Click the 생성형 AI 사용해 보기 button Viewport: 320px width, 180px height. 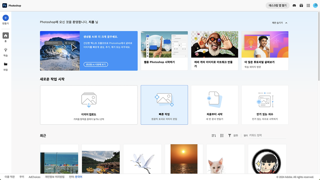point(96,64)
